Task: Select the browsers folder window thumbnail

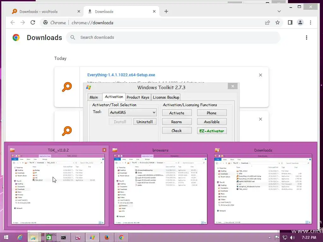Action: pyautogui.click(x=161, y=189)
